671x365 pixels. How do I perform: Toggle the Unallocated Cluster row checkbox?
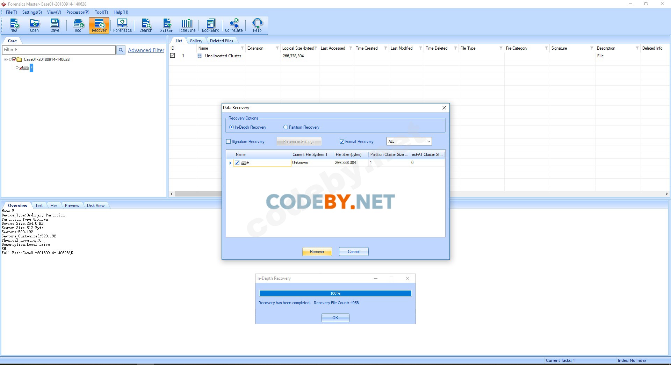coord(173,56)
